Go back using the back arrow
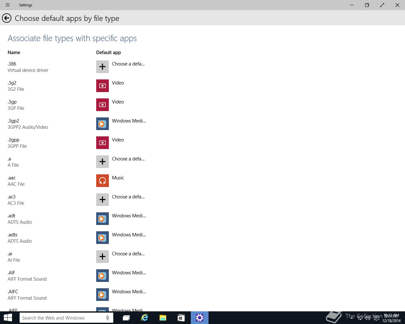The image size is (405, 324). coord(7,18)
